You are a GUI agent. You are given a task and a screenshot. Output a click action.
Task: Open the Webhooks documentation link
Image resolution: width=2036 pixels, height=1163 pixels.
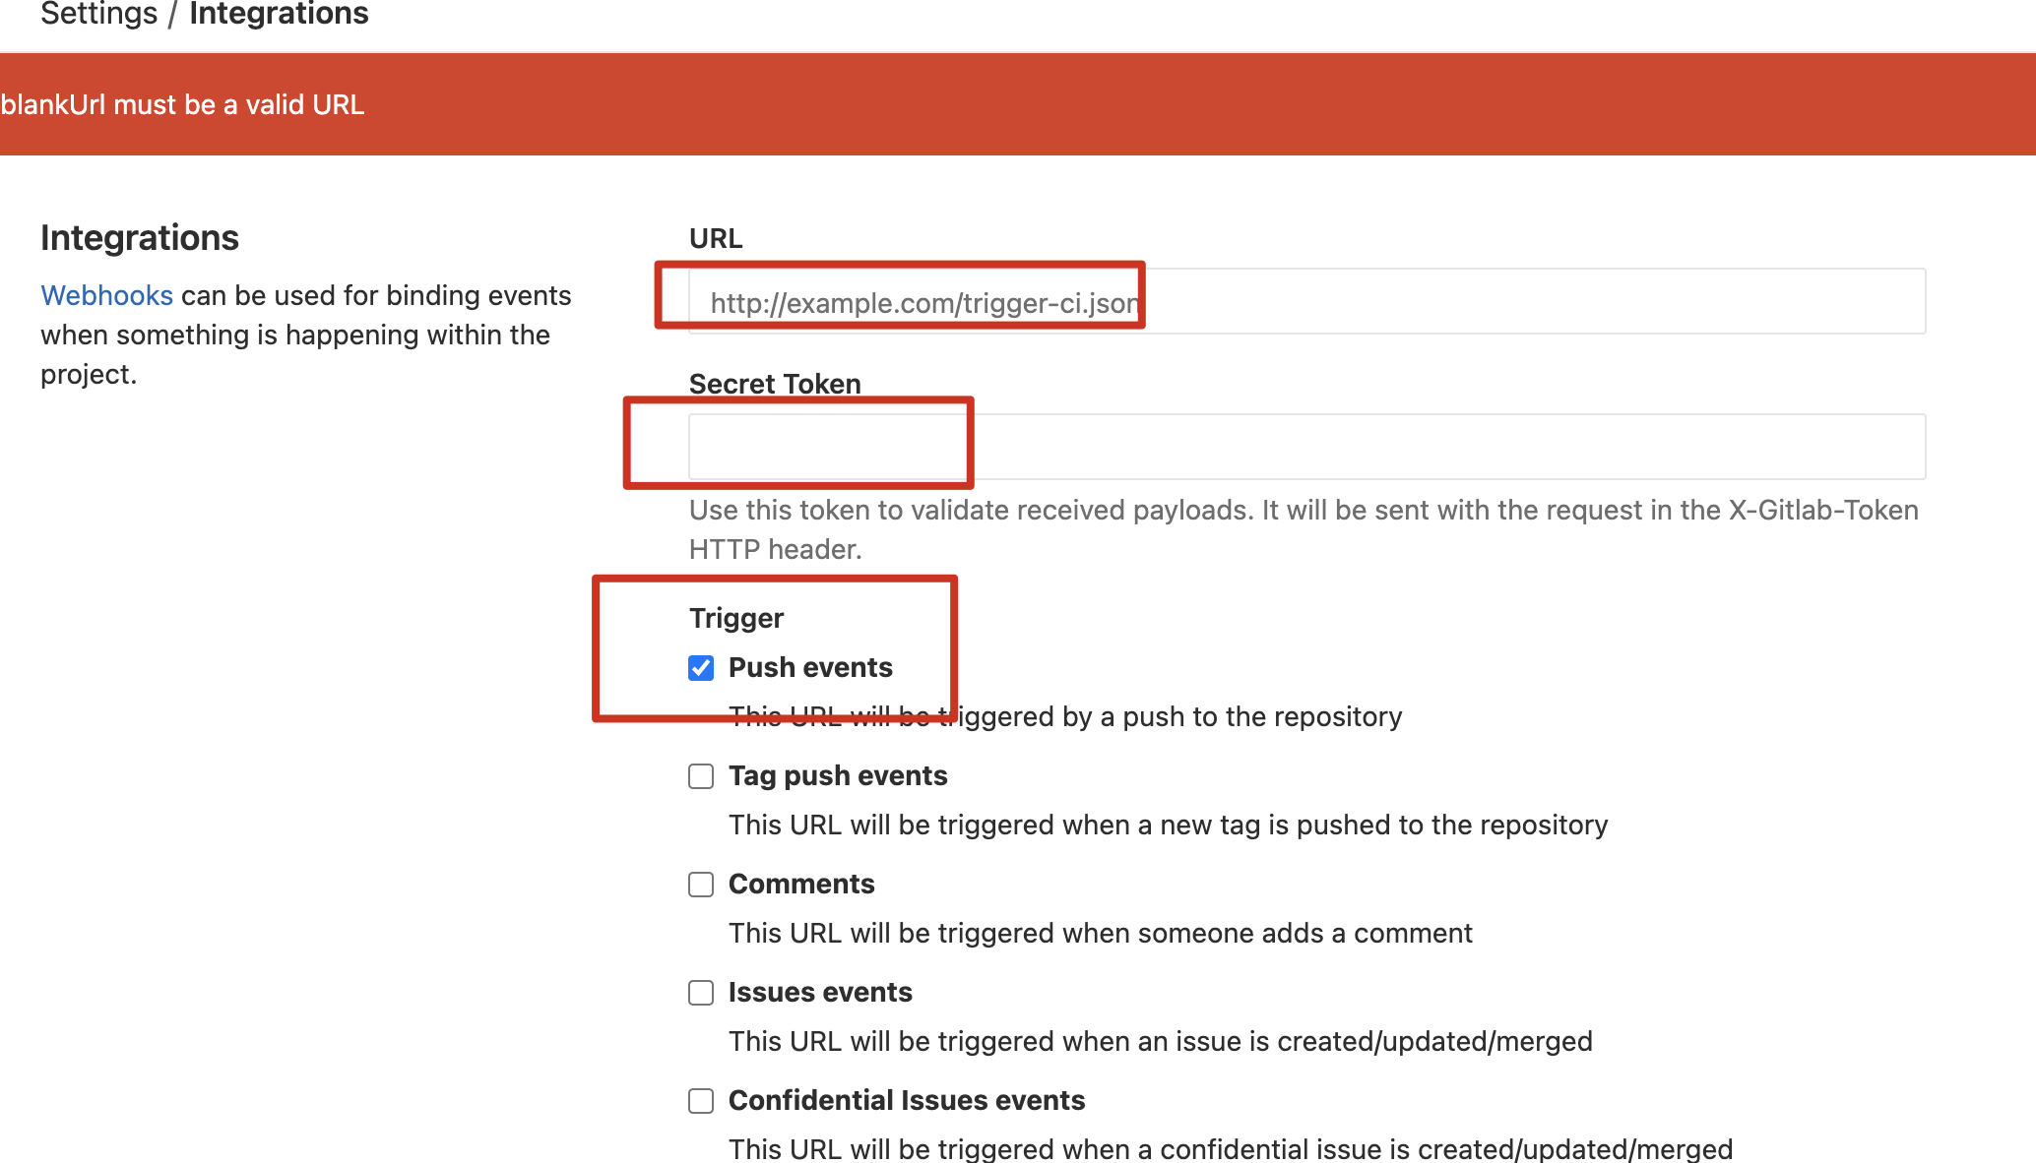point(106,295)
